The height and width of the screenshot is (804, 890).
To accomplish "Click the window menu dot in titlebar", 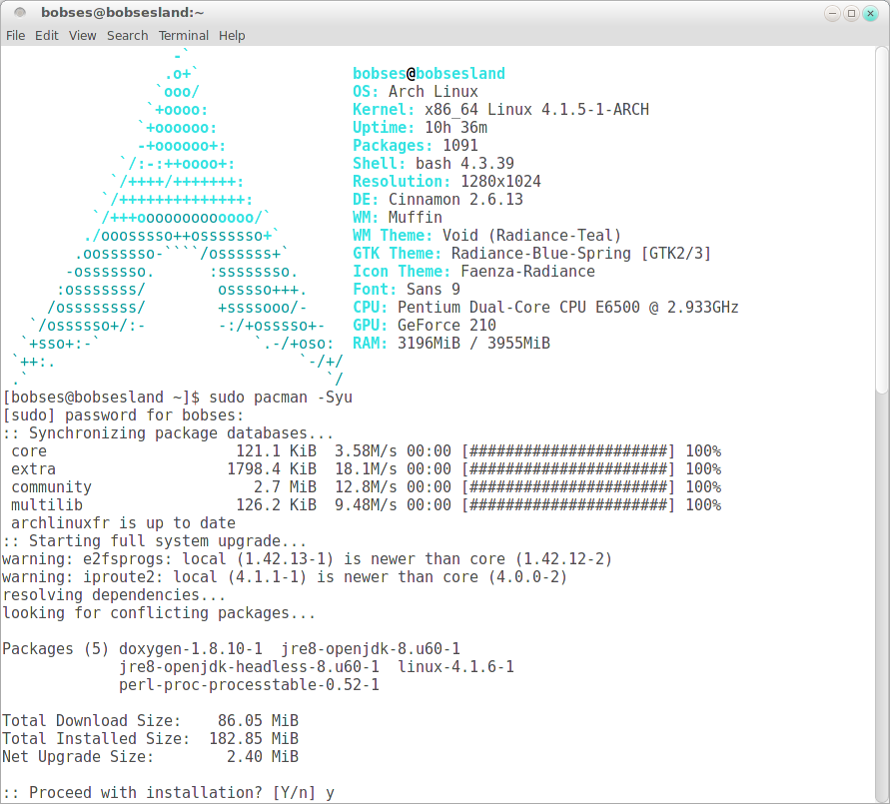I will coord(20,12).
